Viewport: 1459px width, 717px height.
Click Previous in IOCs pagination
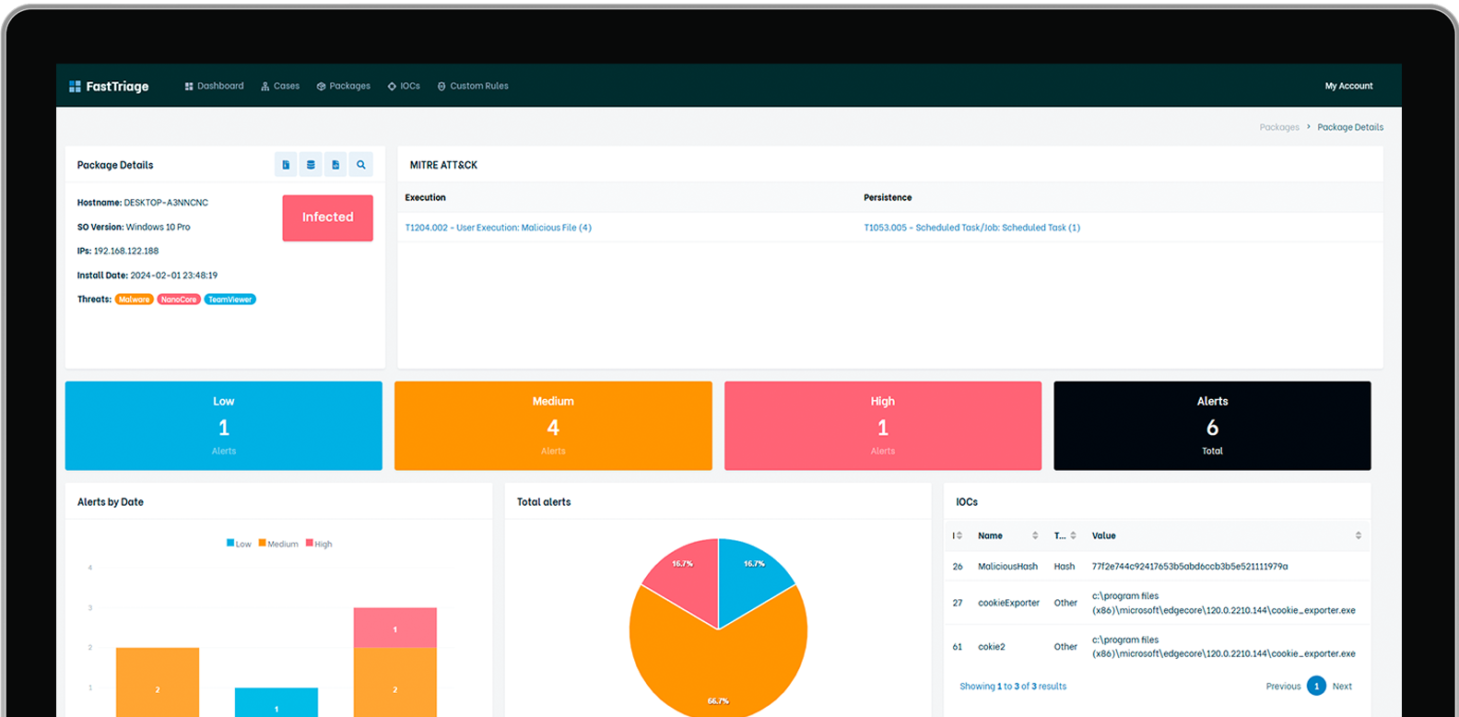1283,687
